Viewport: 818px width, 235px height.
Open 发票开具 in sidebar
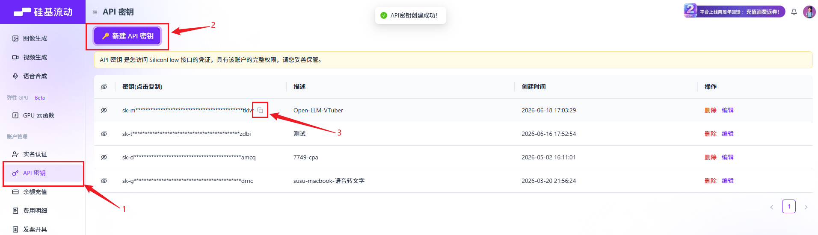click(43, 229)
